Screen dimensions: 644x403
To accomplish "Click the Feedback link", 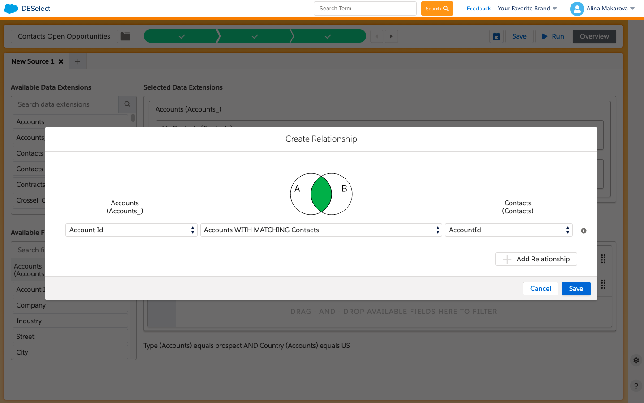I will click(479, 9).
